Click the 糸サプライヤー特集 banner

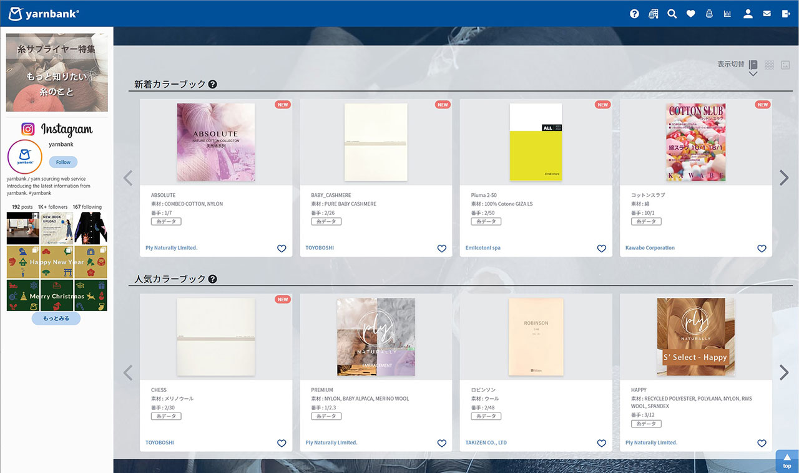[x=57, y=72]
